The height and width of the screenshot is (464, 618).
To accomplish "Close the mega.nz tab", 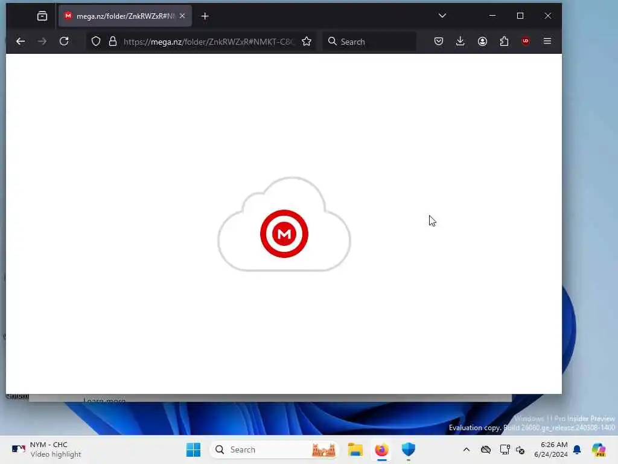I will click(182, 16).
